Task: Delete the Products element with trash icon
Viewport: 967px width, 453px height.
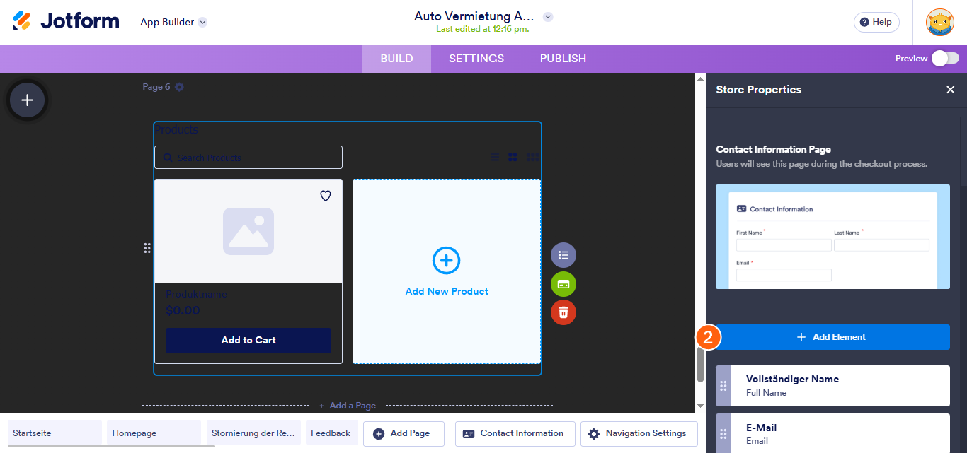Action: point(563,312)
